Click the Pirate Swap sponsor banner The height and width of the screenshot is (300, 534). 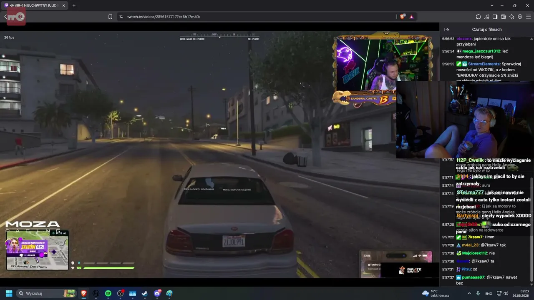pyautogui.click(x=411, y=270)
